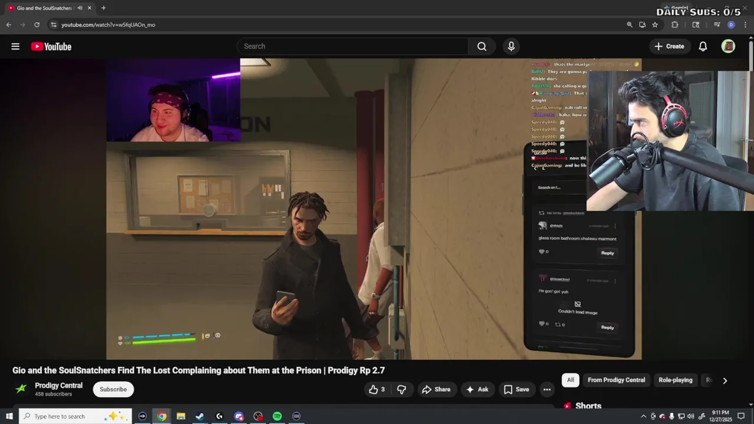
Task: Click the Prodigy Central channel avatar
Action: click(21, 389)
